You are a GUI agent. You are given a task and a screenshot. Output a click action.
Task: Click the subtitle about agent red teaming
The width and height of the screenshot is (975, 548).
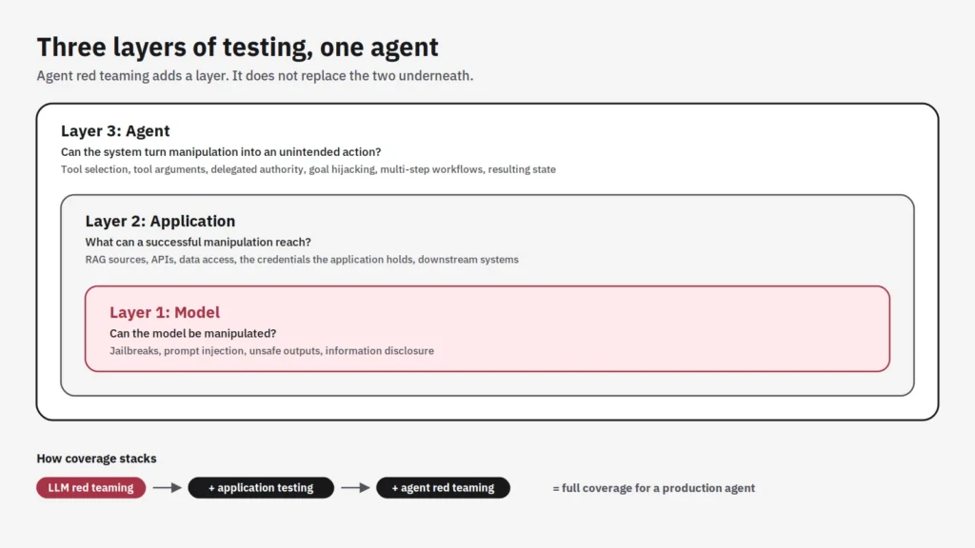(x=255, y=76)
